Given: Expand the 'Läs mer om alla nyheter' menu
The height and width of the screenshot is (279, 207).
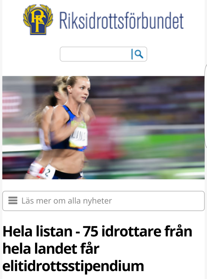Looking at the screenshot, I should click(x=103, y=201).
